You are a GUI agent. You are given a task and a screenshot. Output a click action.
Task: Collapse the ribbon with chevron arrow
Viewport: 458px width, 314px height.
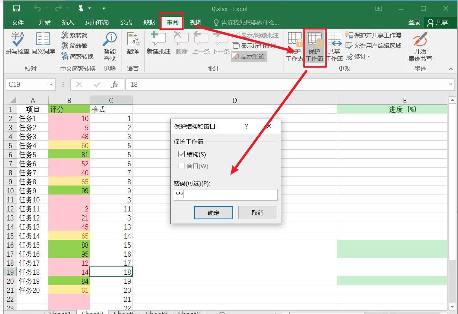tap(451, 69)
